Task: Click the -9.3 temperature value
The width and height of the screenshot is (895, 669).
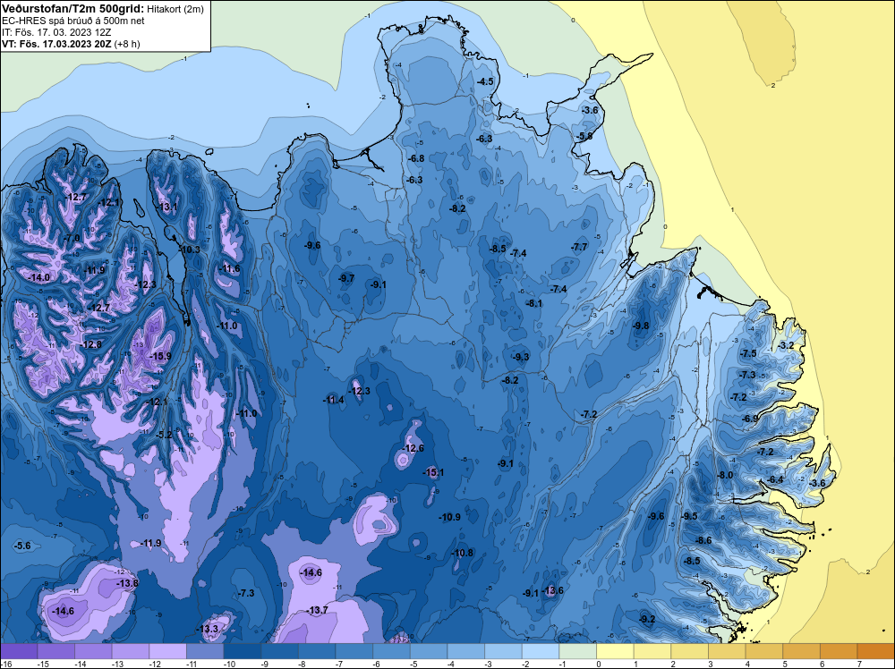Action: point(520,357)
